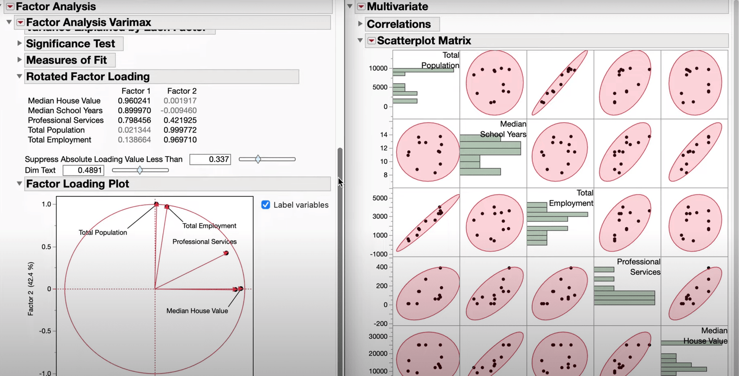Open the Multivariate red triangle menu

[x=361, y=6]
